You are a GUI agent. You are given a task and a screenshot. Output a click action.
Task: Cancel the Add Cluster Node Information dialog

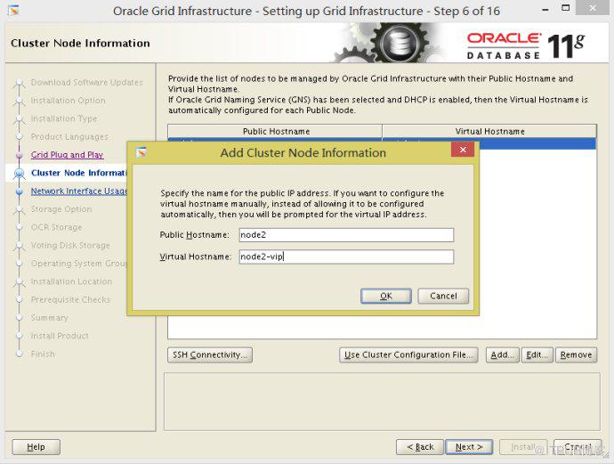click(x=443, y=296)
